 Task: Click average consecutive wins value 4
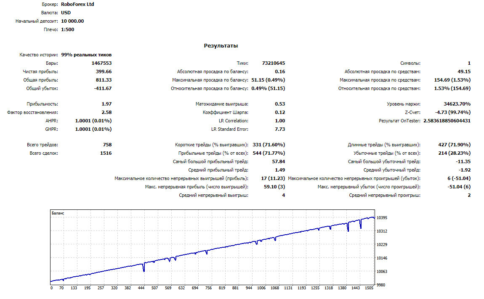point(283,195)
